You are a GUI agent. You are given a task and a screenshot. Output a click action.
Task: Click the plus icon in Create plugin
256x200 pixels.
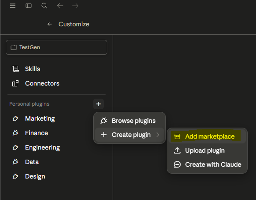tap(104, 135)
